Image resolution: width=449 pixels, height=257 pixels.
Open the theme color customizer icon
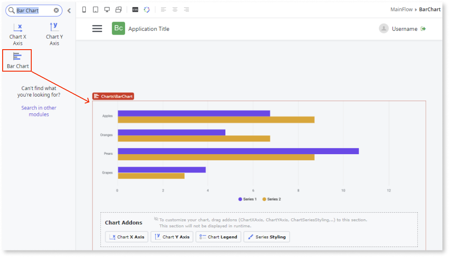[147, 9]
